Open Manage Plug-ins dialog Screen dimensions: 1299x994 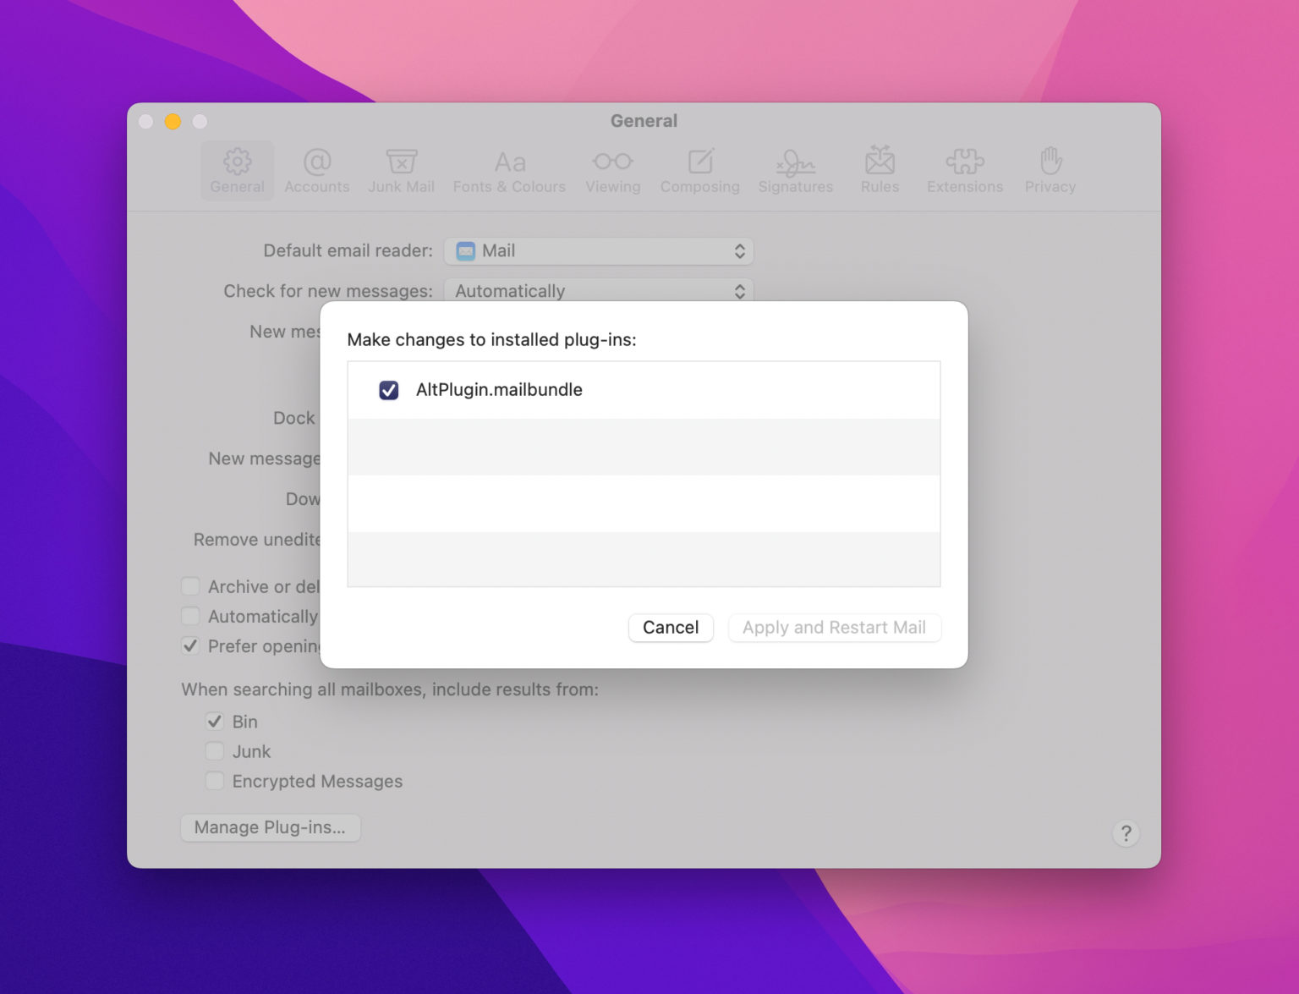click(x=270, y=827)
